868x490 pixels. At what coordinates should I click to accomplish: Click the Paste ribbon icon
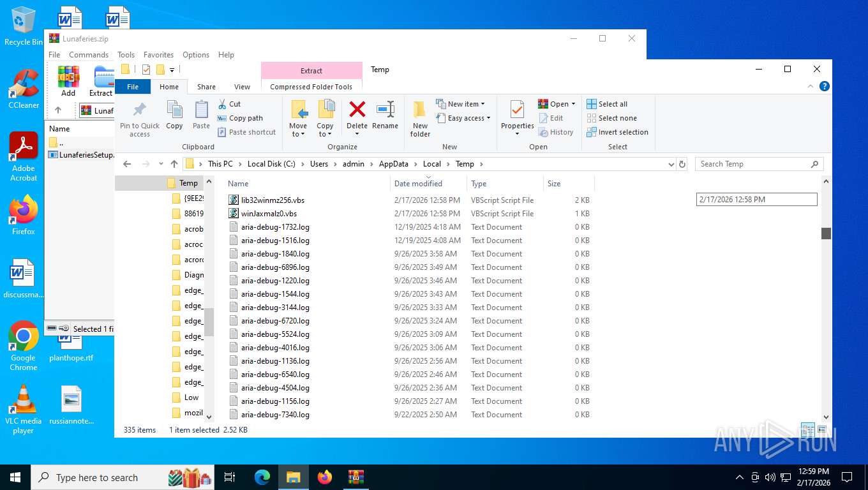tap(201, 110)
